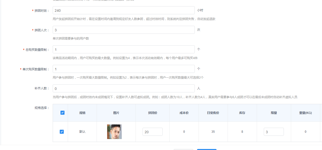Click the 成本价 value 0 cell
322x150 pixels.
pos(184,132)
